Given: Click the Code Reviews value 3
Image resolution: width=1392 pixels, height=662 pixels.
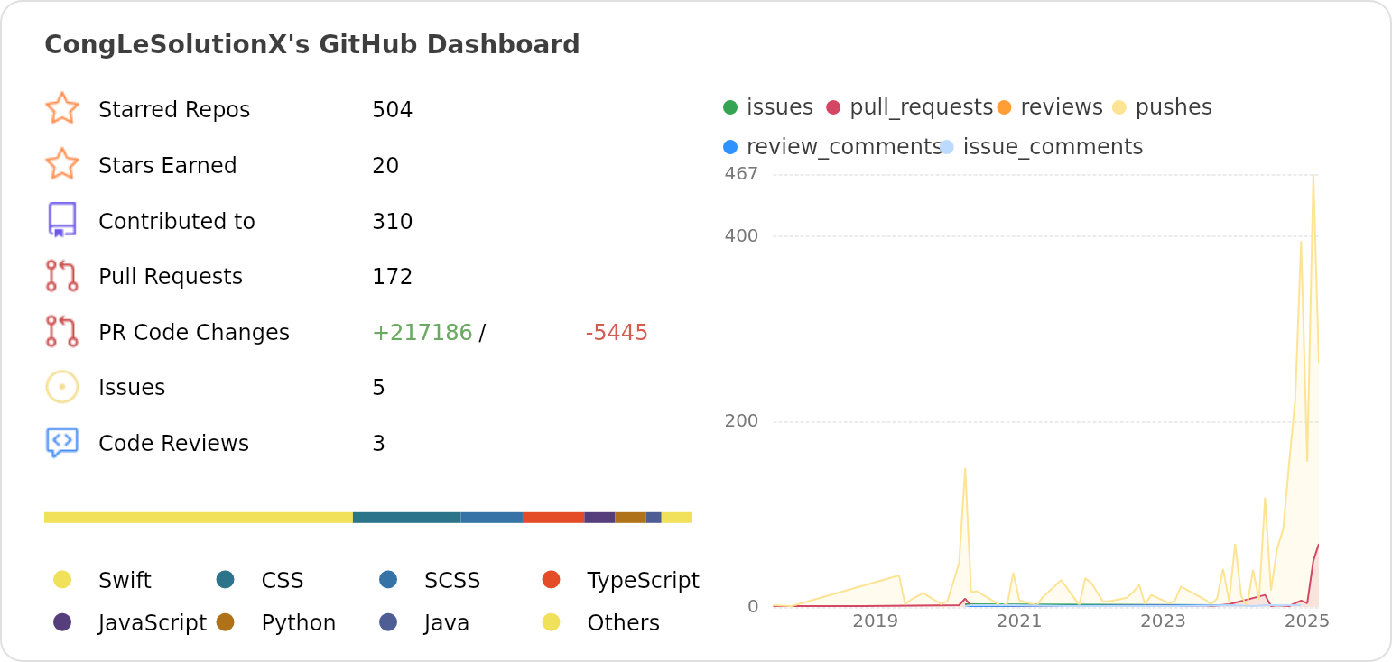Looking at the screenshot, I should [x=378, y=444].
